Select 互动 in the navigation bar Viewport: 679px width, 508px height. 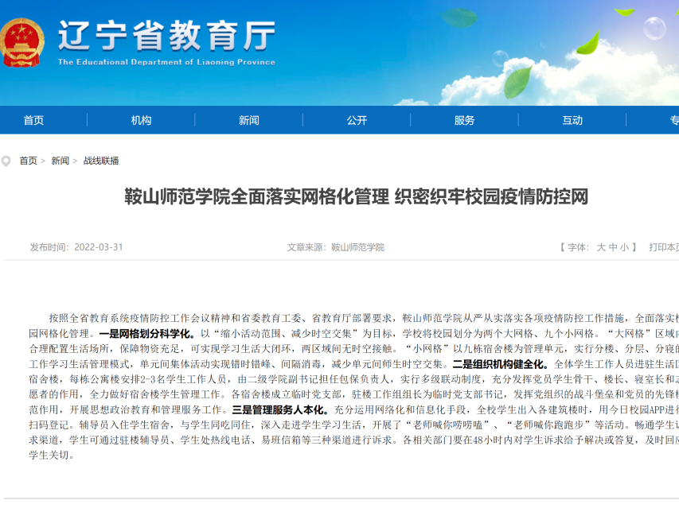tap(572, 120)
